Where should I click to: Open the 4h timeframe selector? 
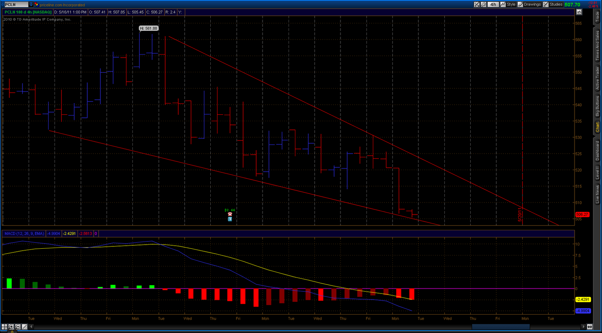tap(493, 5)
